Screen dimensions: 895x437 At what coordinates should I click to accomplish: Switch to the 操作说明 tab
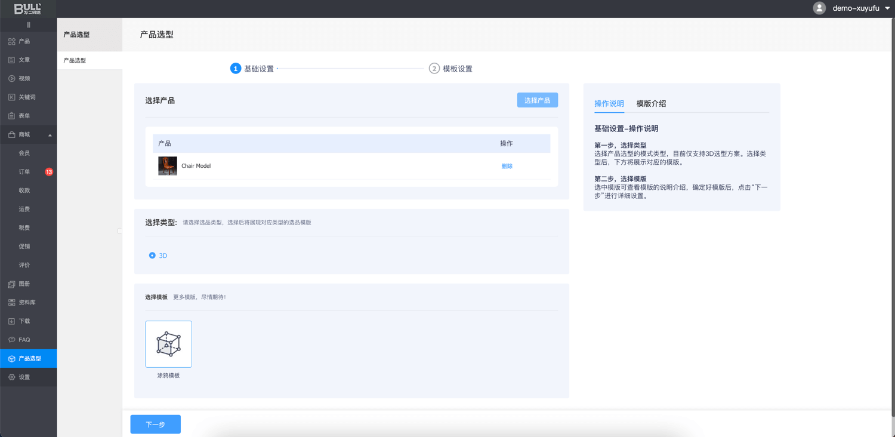(609, 103)
